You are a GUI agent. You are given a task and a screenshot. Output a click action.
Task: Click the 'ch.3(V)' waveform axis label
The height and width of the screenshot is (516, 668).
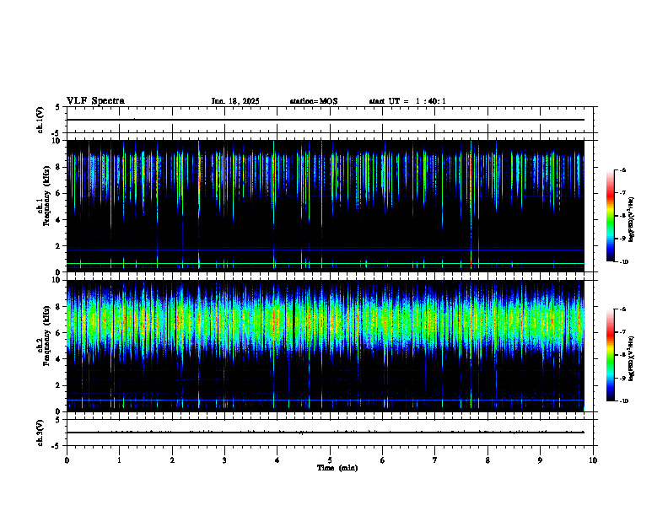pyautogui.click(x=40, y=433)
